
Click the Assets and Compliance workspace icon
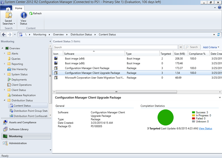coord(5,122)
